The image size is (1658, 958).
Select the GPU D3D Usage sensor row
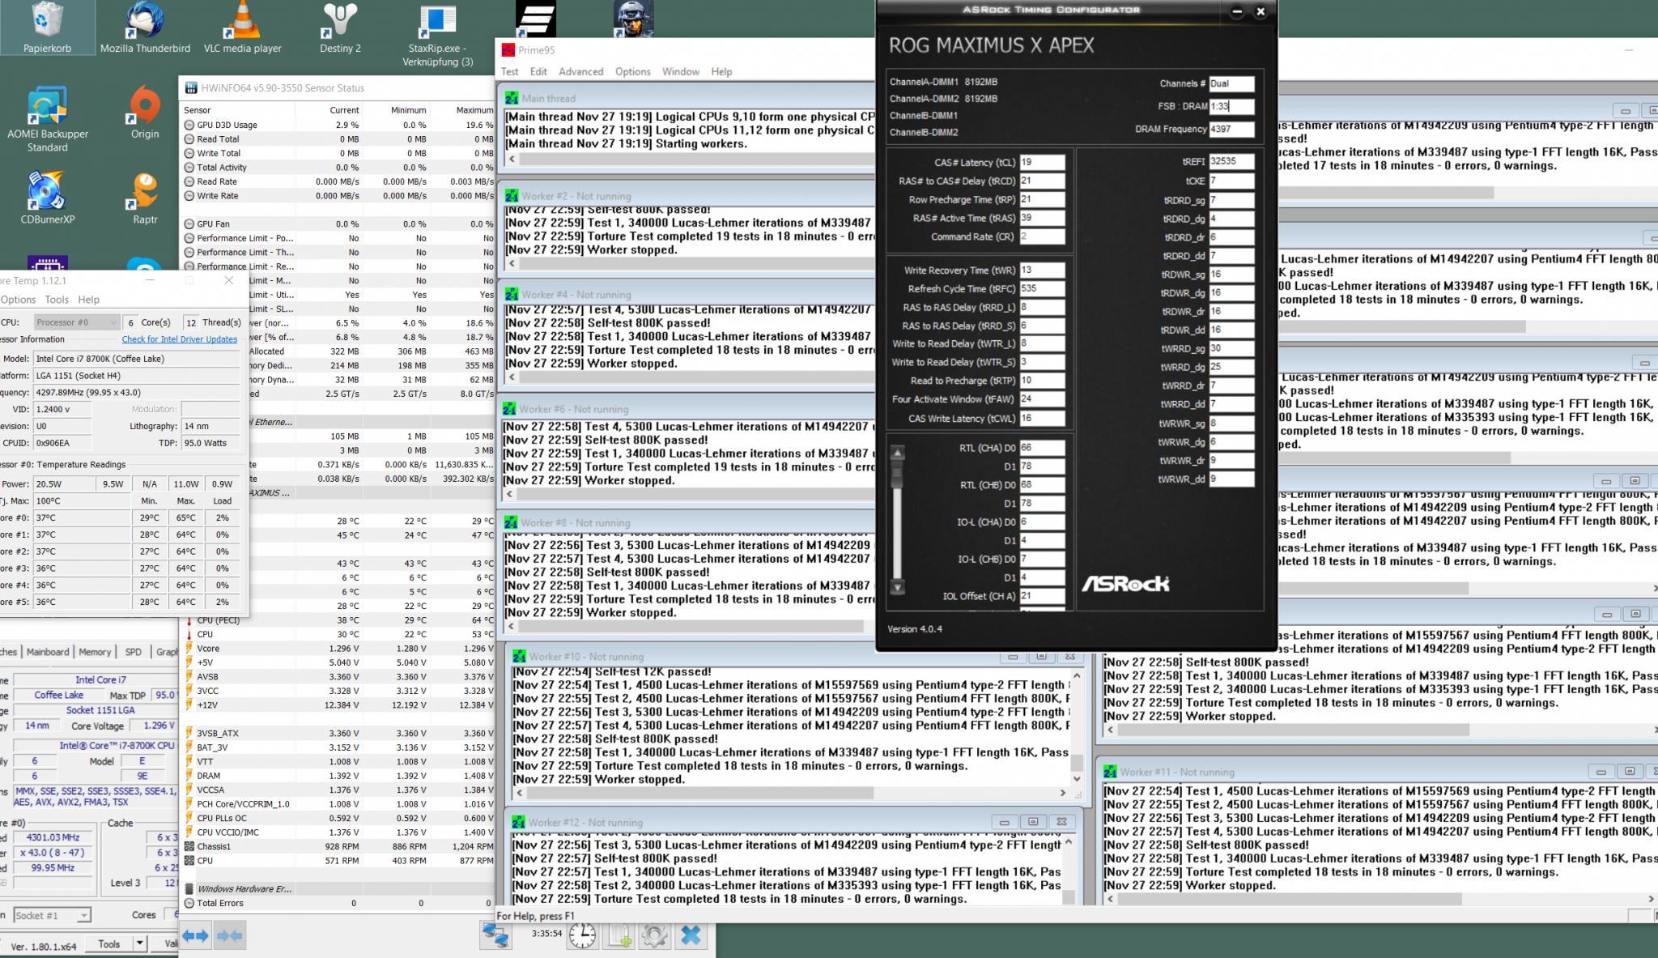coord(339,125)
